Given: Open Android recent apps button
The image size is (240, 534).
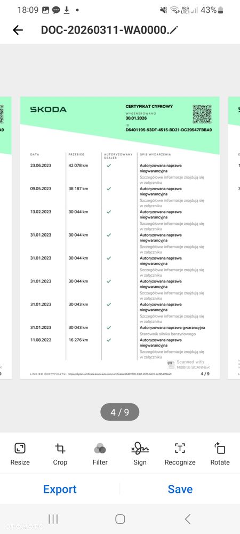Looking at the screenshot, I should [53, 519].
